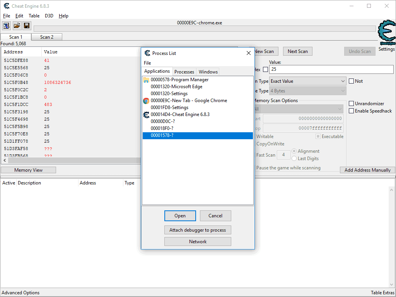
Task: Click the Stop address input field
Action: [x=303, y=128]
